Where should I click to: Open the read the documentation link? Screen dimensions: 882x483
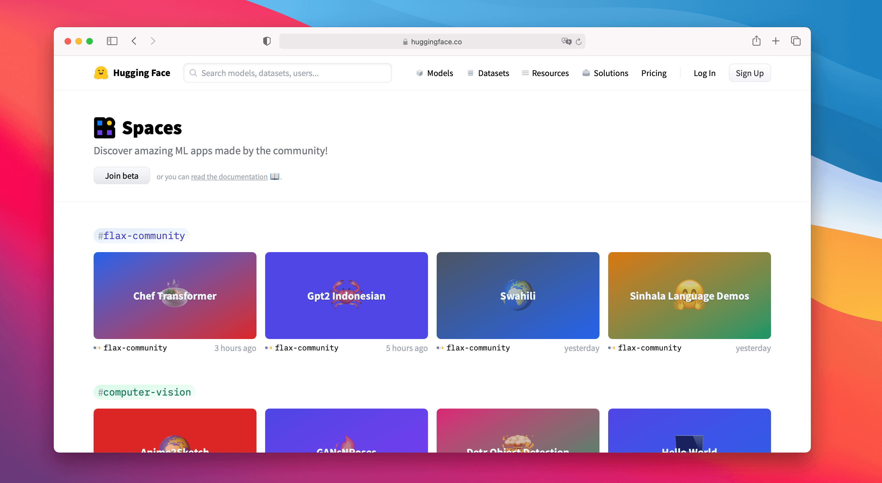(x=229, y=177)
